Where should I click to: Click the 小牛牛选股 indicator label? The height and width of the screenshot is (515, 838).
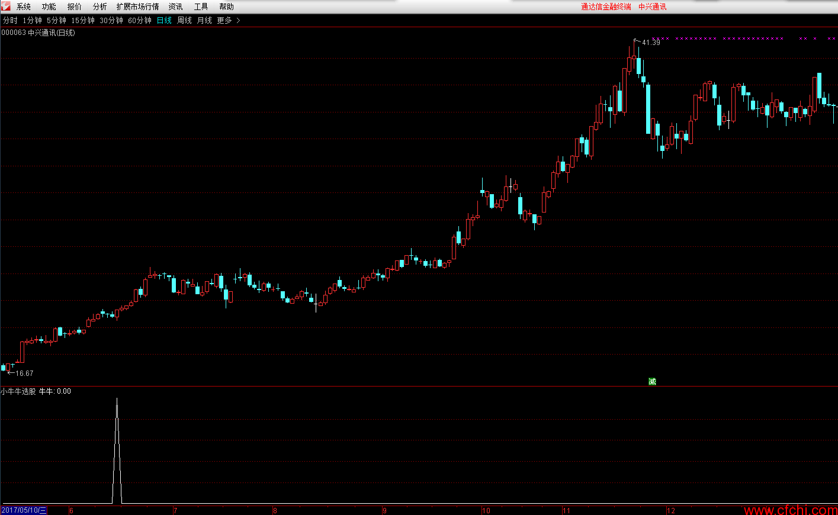[x=18, y=391]
